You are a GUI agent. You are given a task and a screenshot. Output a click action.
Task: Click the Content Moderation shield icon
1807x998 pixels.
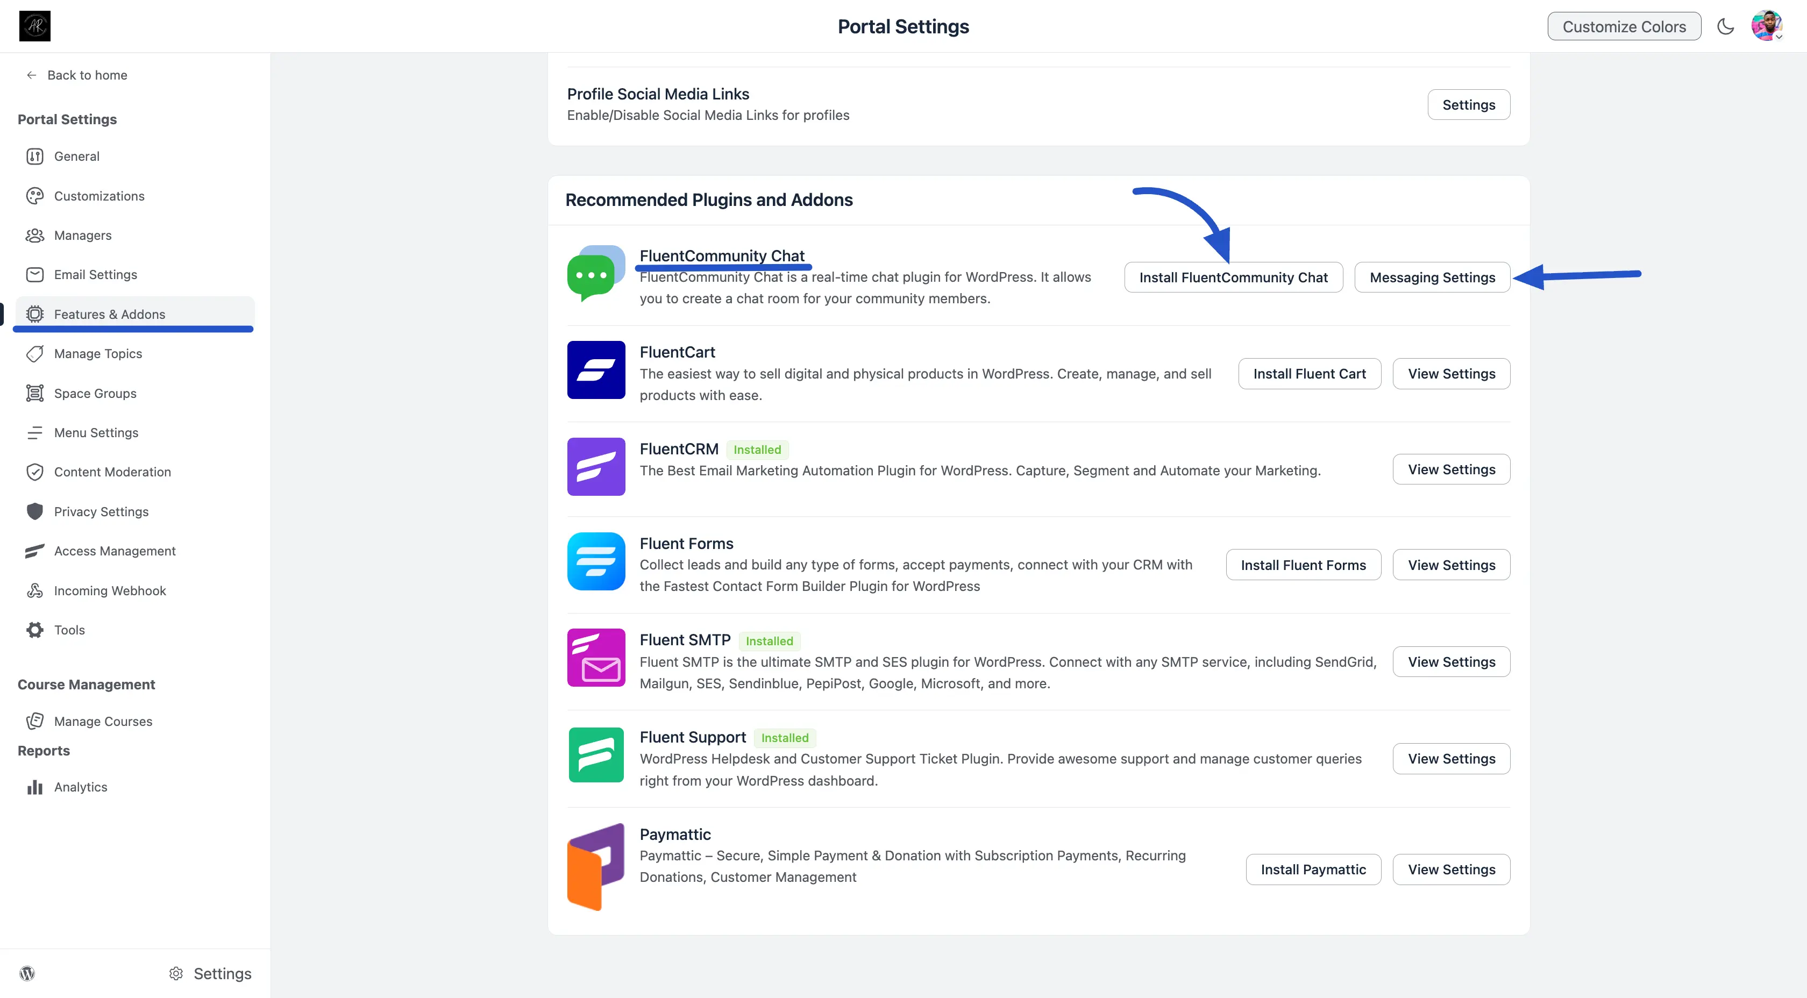tap(34, 472)
